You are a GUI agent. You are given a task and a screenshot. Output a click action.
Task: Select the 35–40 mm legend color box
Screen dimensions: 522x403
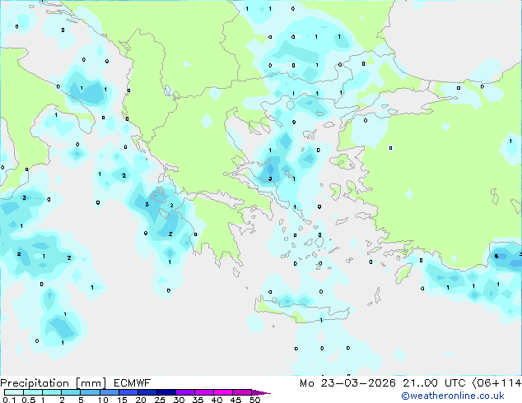(x=203, y=392)
